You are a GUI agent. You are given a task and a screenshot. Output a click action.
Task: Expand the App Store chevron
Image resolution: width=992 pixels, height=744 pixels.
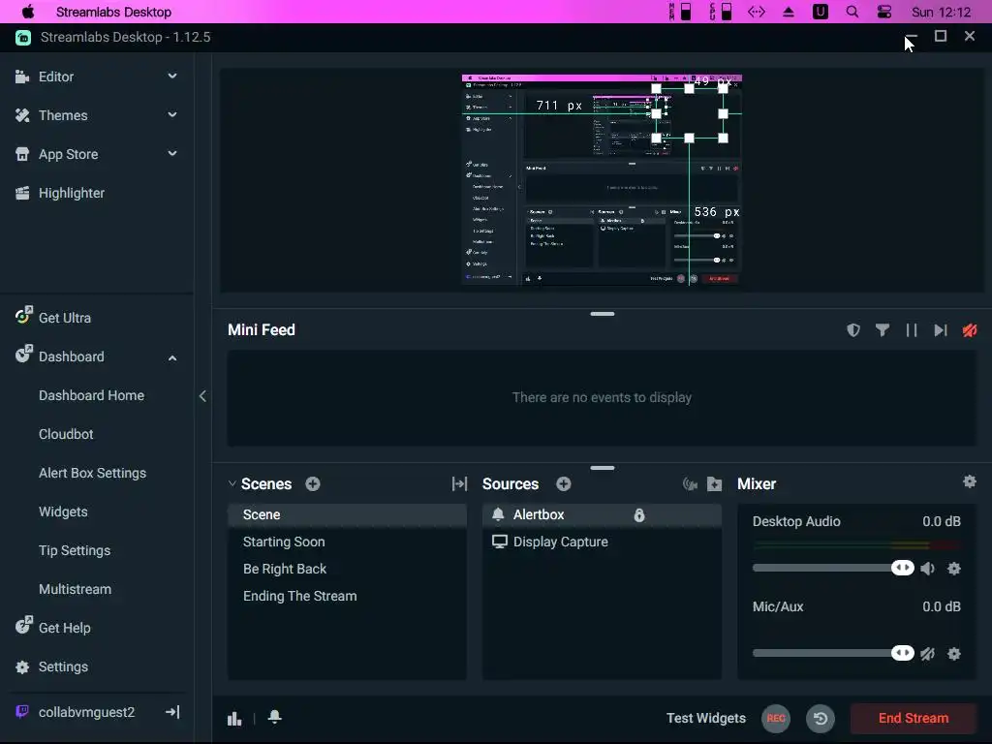[x=172, y=153]
